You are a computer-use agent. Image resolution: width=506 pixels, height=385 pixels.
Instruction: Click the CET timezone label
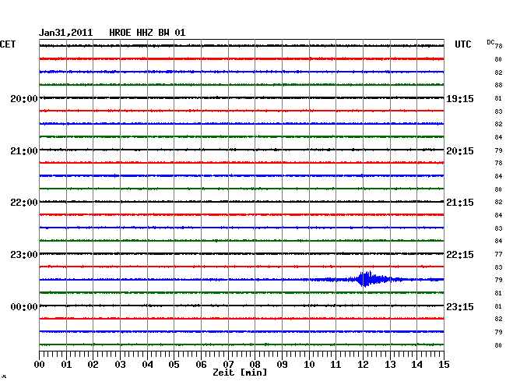click(x=8, y=44)
